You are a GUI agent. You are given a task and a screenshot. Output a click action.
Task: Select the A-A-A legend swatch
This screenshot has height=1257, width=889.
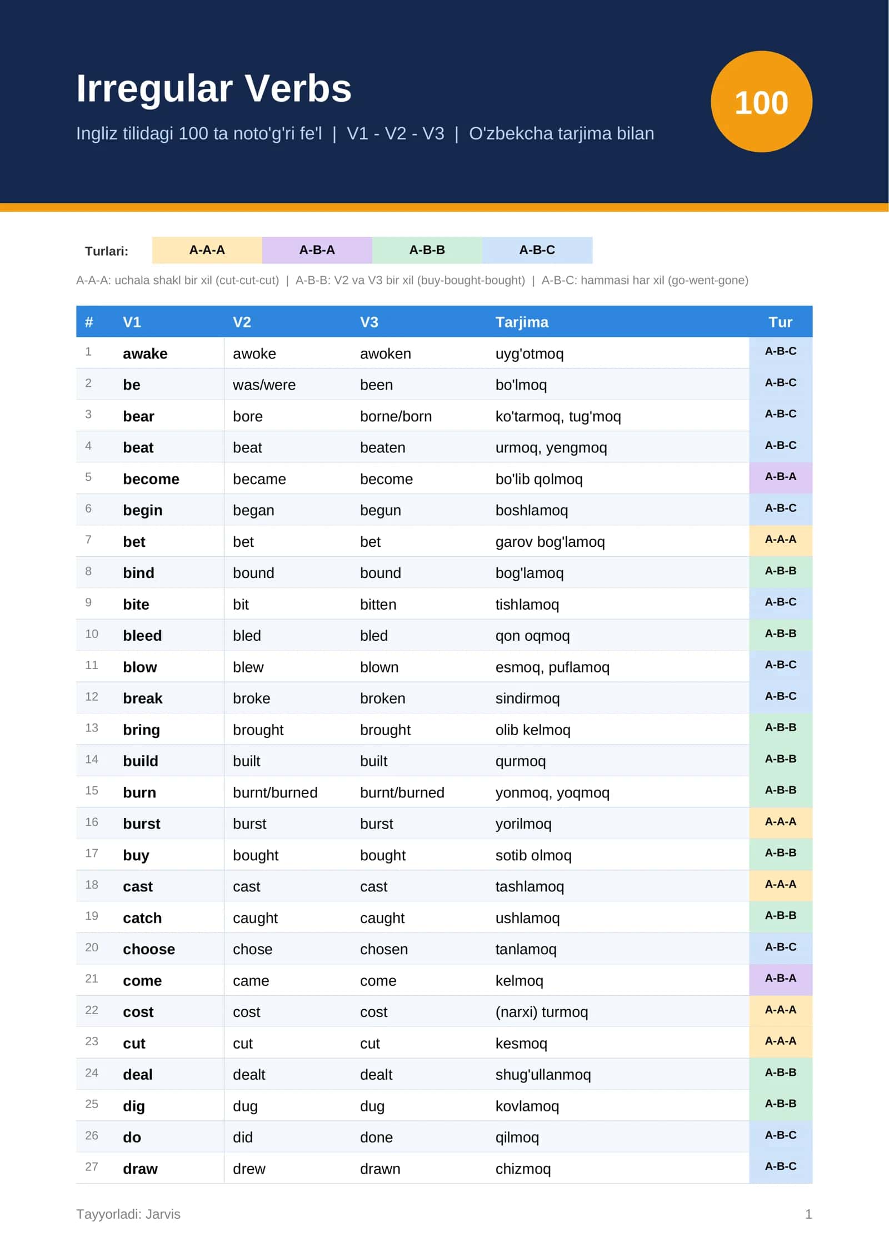pyautogui.click(x=207, y=250)
